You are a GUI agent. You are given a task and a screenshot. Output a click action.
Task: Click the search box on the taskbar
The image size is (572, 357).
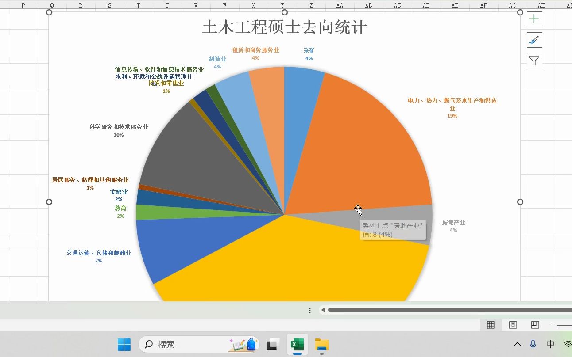tap(199, 344)
